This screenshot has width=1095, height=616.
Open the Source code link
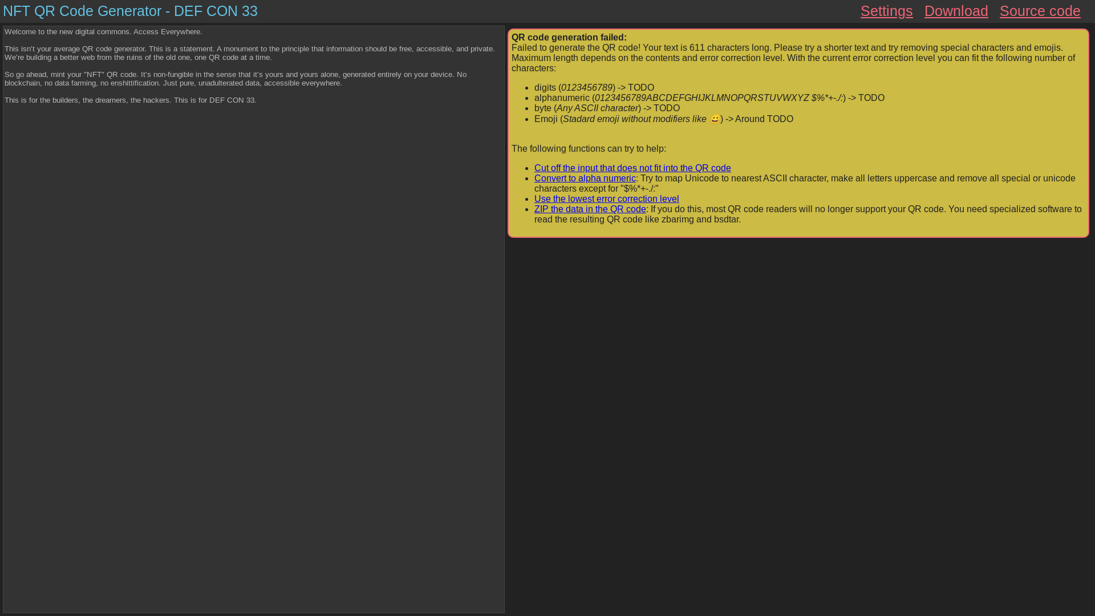1040,11
